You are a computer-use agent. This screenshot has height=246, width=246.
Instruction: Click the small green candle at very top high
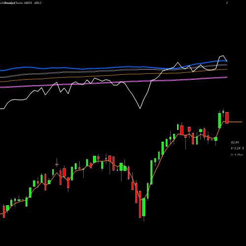(223, 112)
